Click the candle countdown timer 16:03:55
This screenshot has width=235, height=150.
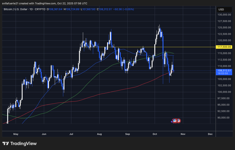tap(223, 73)
